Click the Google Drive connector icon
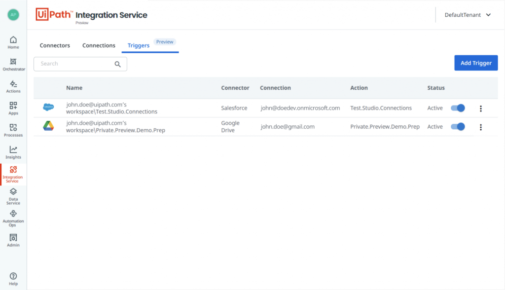The height and width of the screenshot is (290, 505). click(48, 126)
